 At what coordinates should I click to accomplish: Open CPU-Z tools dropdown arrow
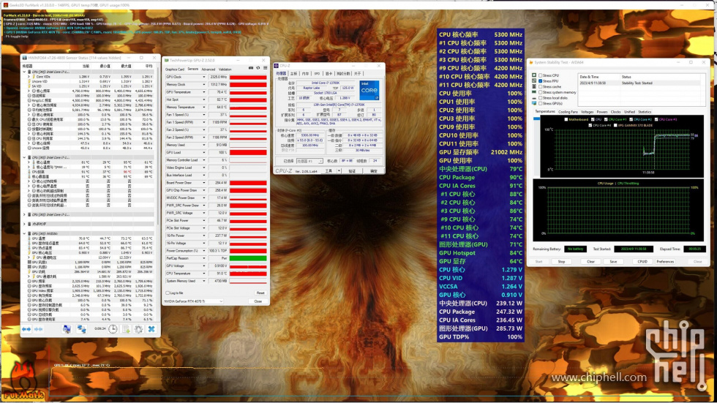[x=339, y=171]
